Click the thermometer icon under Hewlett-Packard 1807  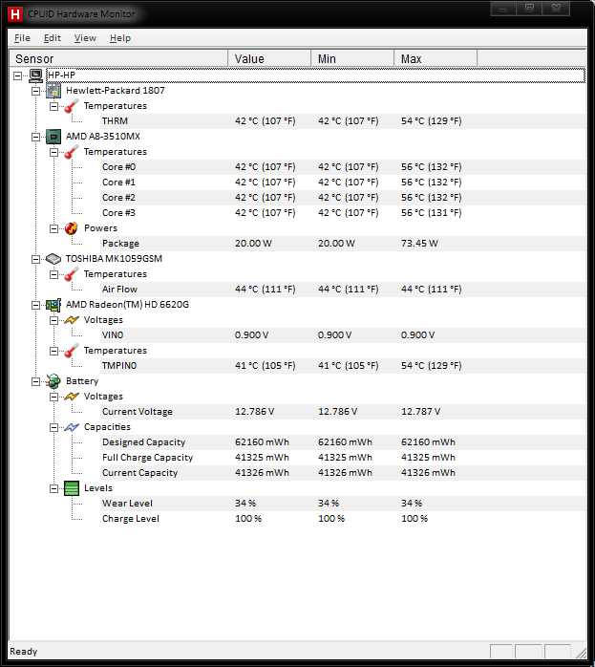pos(72,106)
